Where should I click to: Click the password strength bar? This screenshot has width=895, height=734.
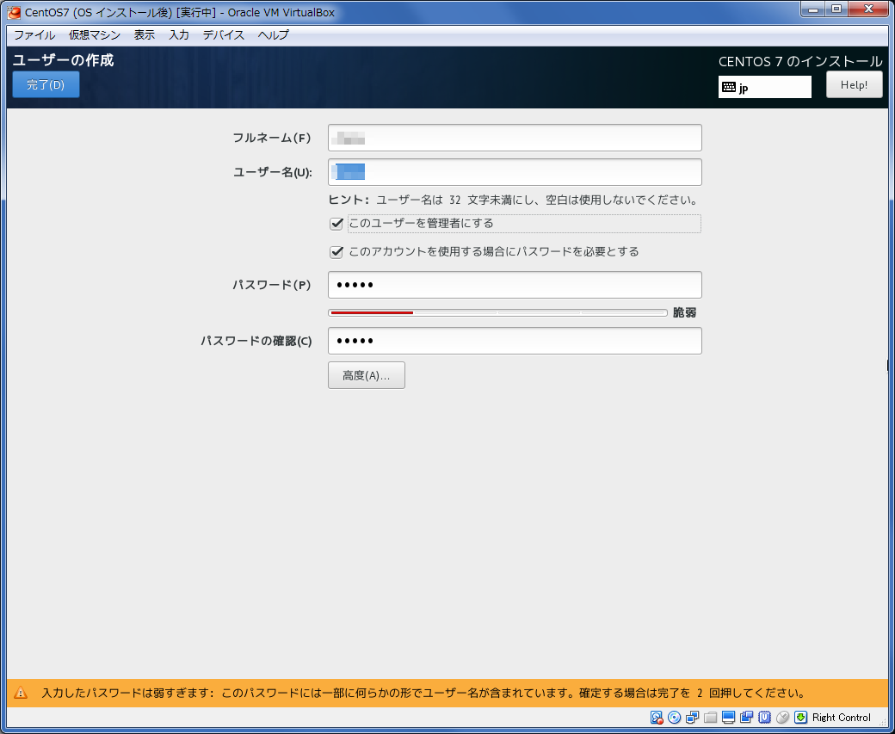pyautogui.click(x=497, y=313)
